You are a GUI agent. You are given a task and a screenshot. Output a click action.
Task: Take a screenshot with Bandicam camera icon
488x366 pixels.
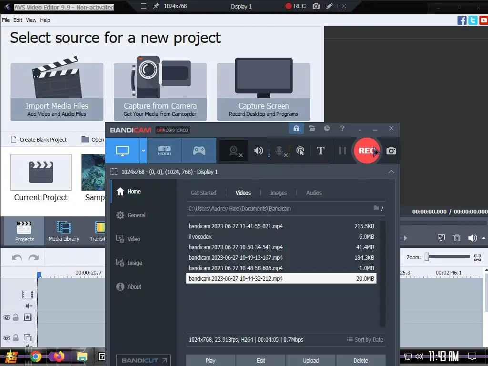coord(391,151)
